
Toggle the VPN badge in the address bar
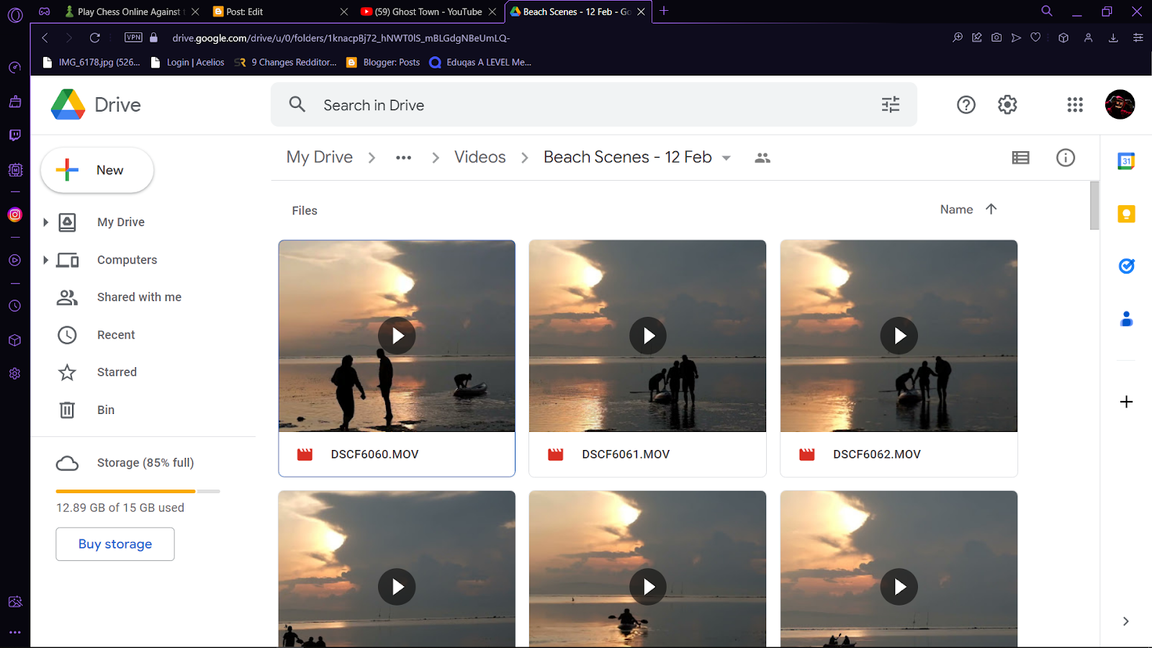[133, 37]
